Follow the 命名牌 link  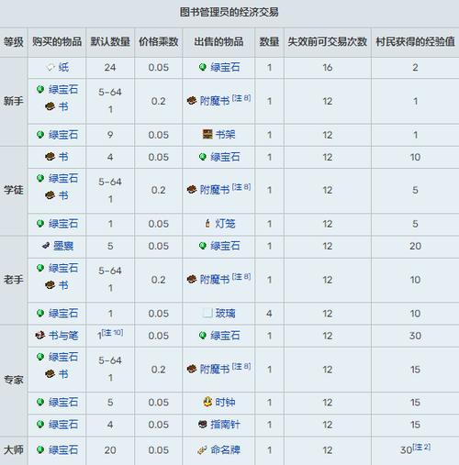point(225,449)
